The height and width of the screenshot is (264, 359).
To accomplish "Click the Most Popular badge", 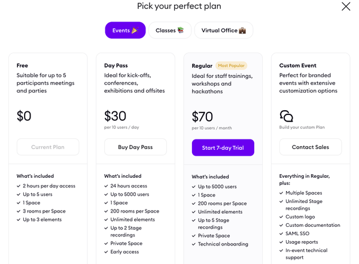I will 231,65.
